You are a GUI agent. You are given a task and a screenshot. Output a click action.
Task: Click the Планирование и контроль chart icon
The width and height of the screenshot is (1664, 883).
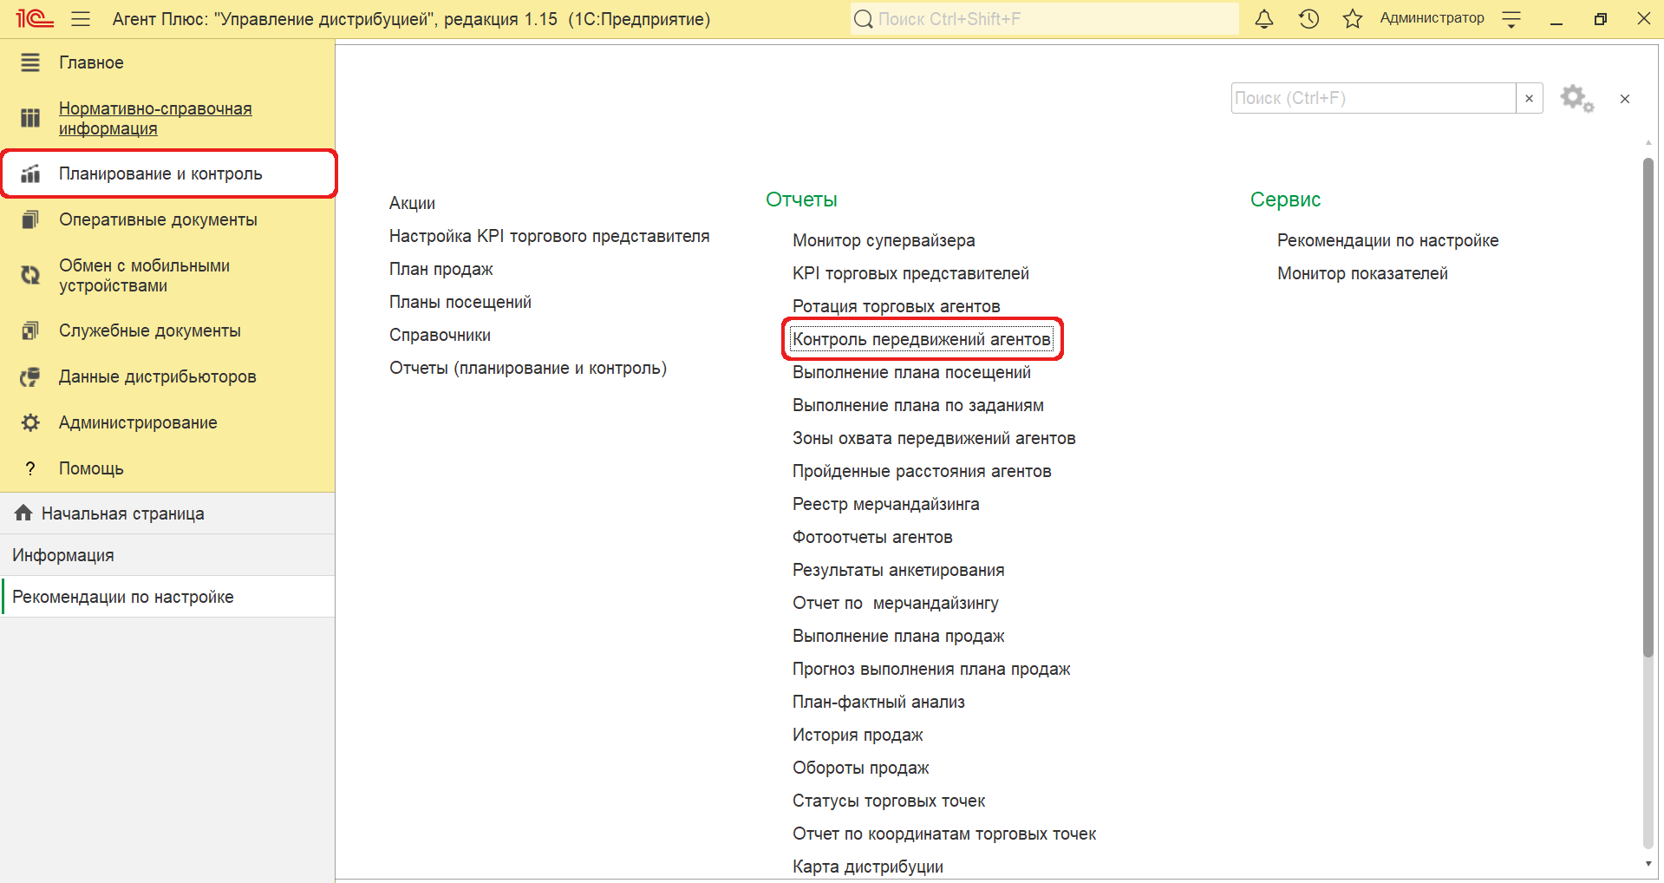tap(30, 173)
